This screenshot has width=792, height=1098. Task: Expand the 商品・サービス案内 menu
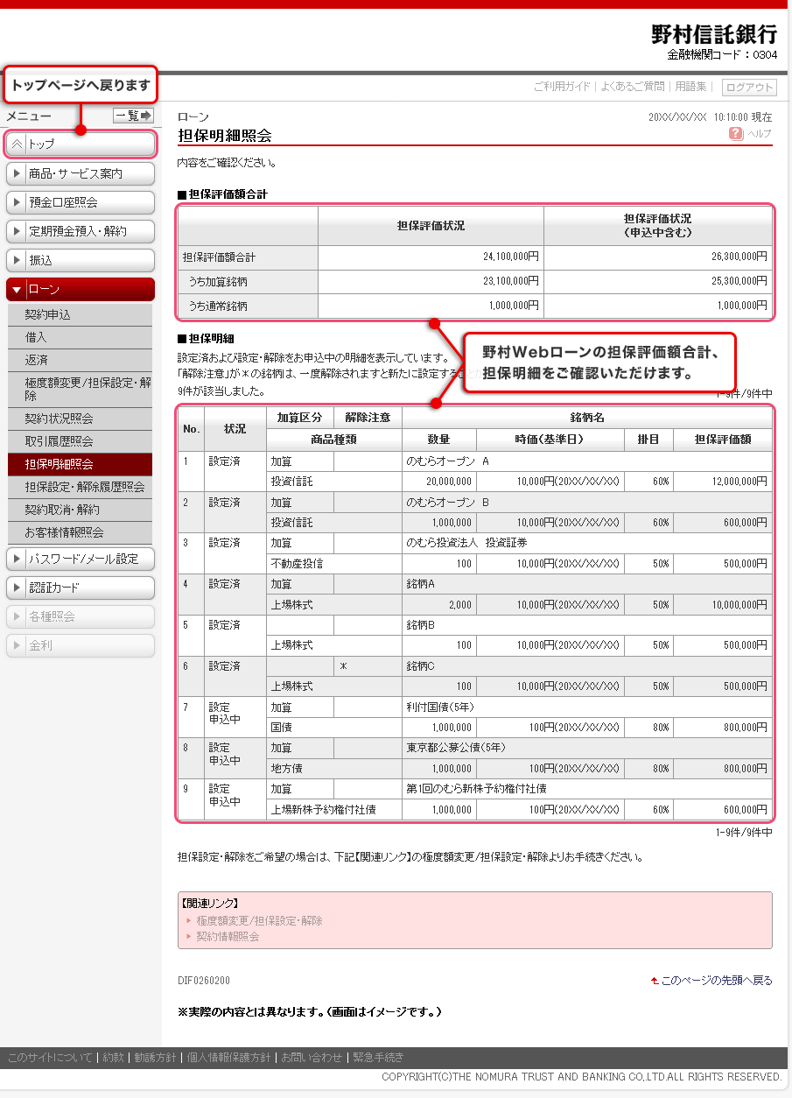coord(80,173)
